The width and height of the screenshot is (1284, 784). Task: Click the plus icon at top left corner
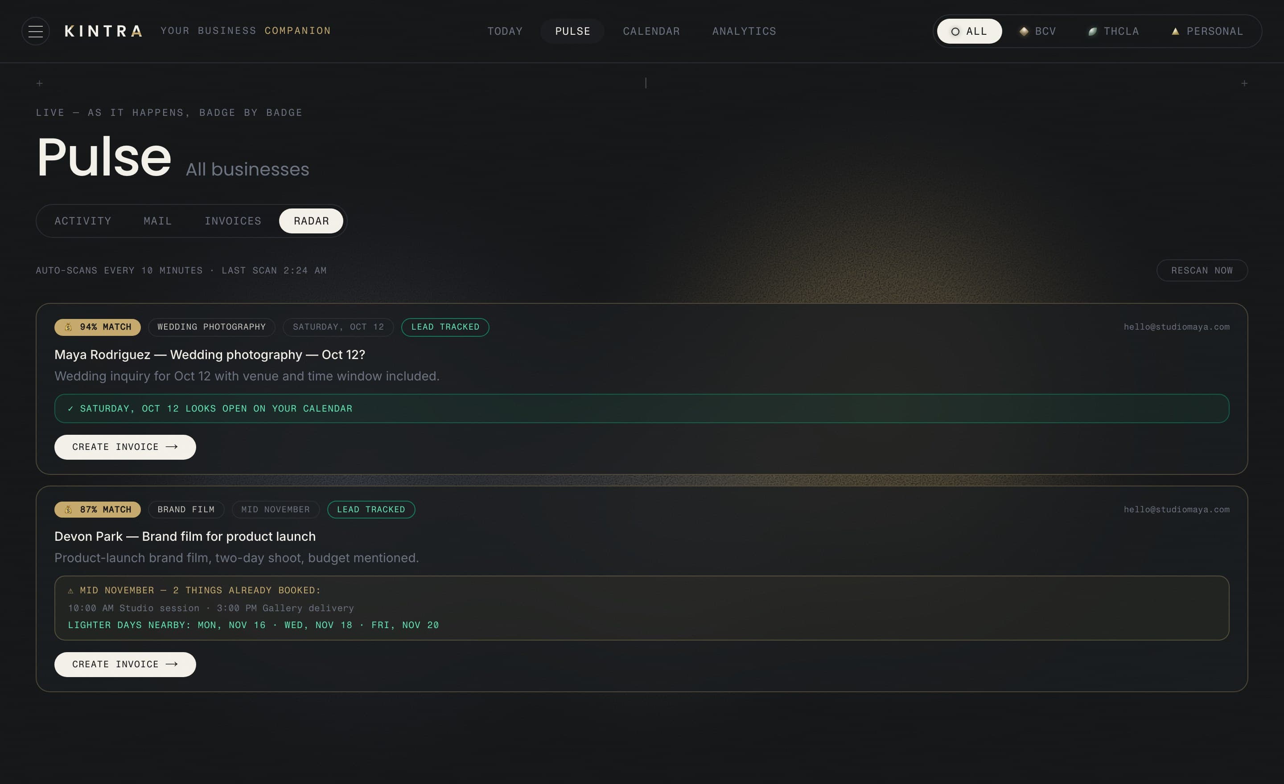coord(40,83)
